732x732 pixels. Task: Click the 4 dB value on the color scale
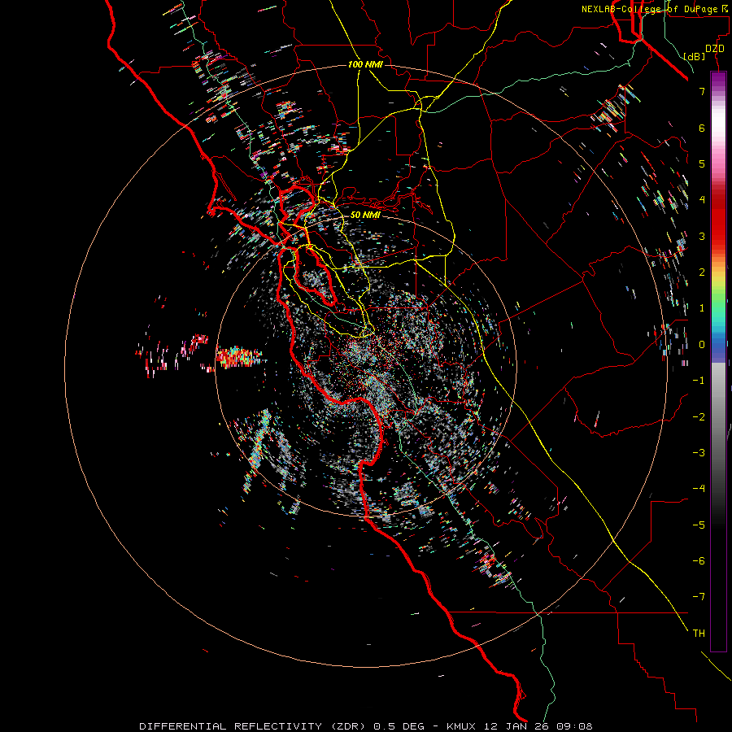[702, 200]
